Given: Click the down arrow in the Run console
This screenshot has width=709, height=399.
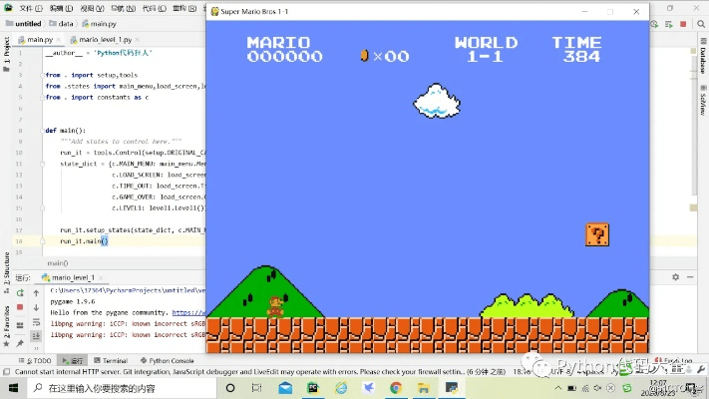Looking at the screenshot, I should coord(37,307).
